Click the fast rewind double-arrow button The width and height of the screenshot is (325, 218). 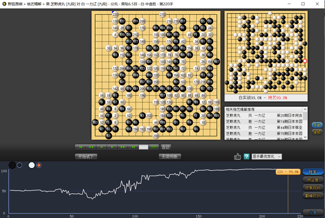point(91,147)
